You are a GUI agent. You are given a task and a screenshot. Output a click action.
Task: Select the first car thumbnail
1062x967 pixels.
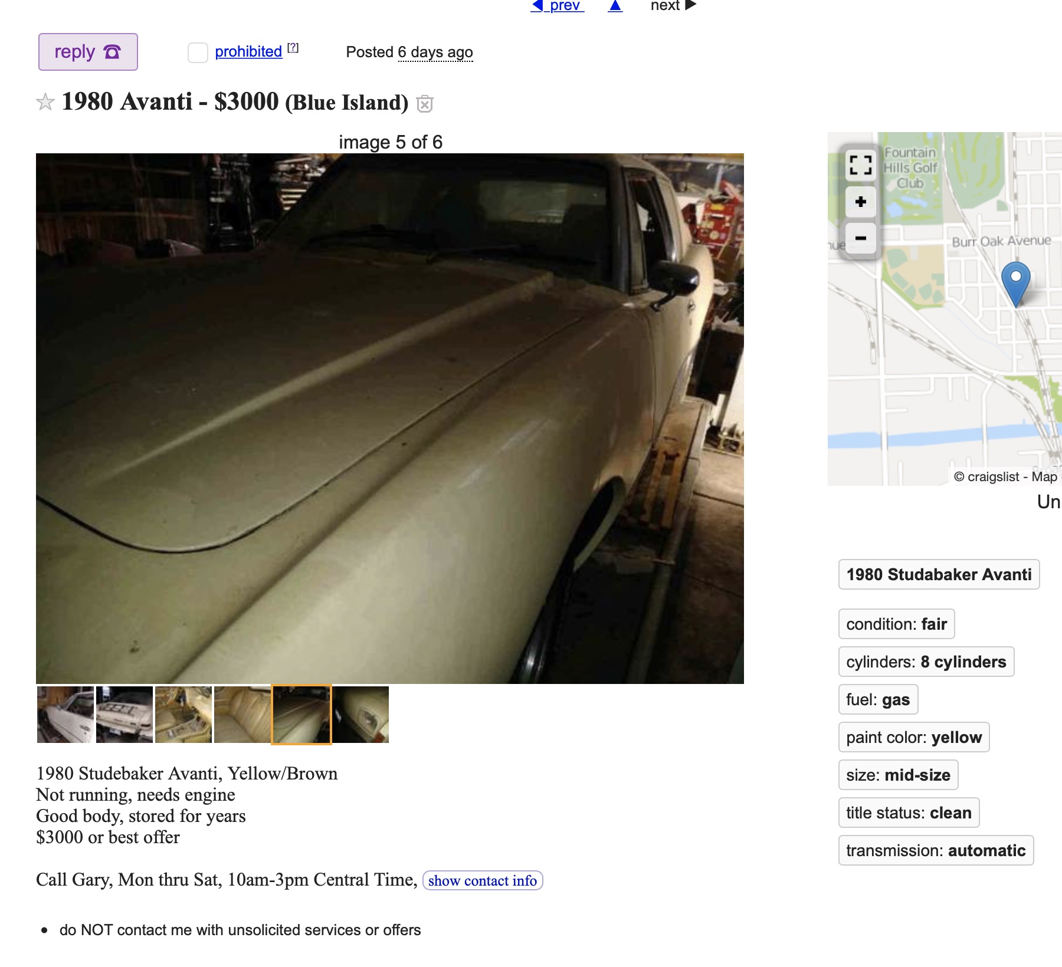pos(65,715)
